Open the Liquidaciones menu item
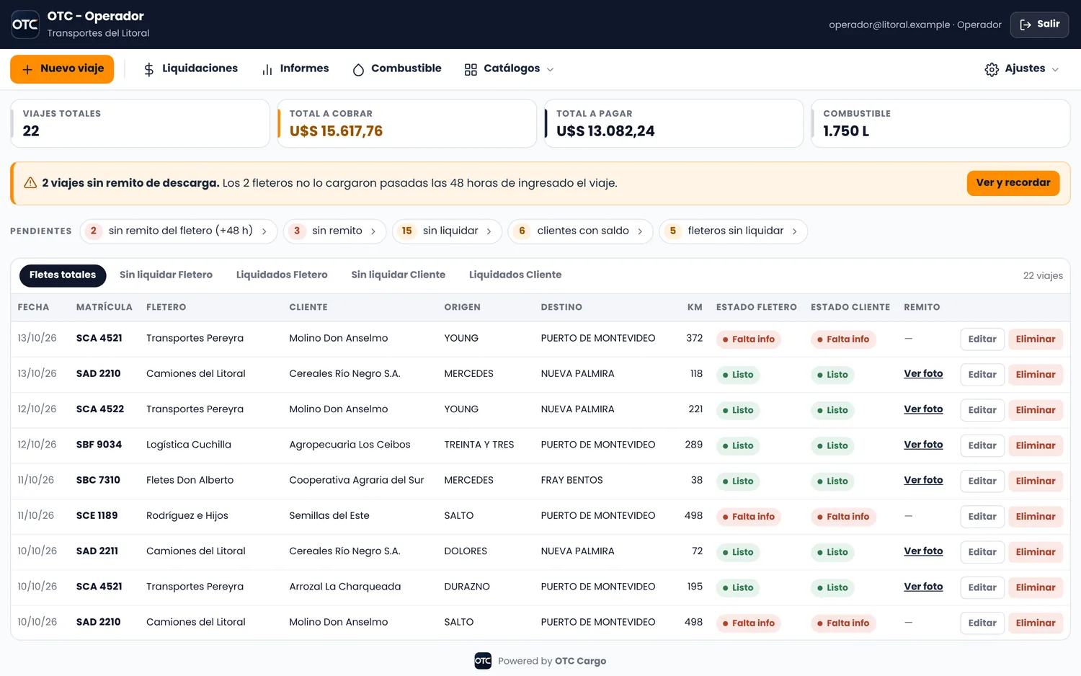The image size is (1081, 676). [x=190, y=69]
